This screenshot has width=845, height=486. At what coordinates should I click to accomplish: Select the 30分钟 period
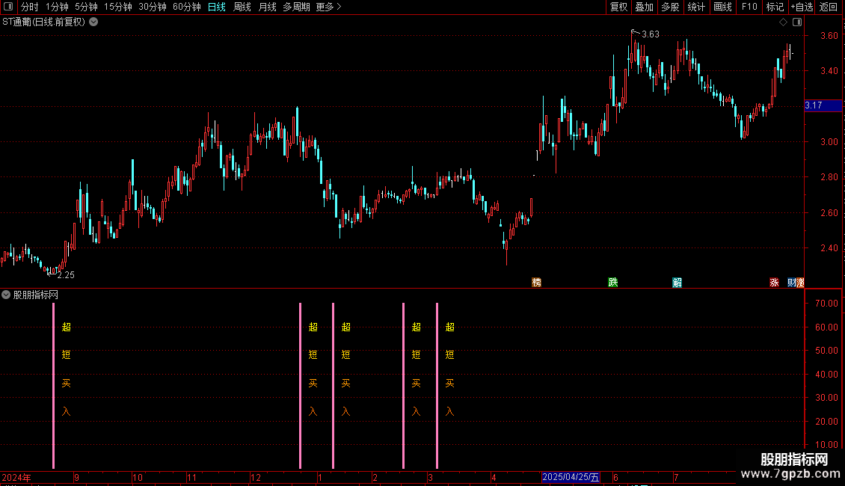[x=153, y=7]
